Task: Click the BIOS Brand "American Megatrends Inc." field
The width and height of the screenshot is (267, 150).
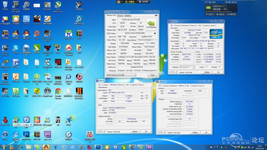Action: click(128, 108)
